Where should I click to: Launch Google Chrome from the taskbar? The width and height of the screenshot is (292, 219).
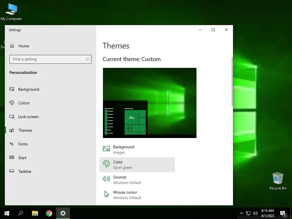point(49,213)
